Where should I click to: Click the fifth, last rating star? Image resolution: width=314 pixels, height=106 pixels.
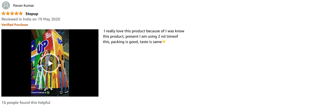(x=21, y=13)
